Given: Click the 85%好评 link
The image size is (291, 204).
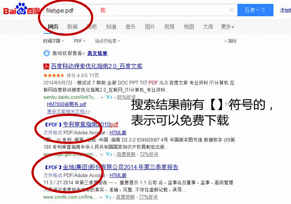Looking at the screenshot, I should pos(126,97).
